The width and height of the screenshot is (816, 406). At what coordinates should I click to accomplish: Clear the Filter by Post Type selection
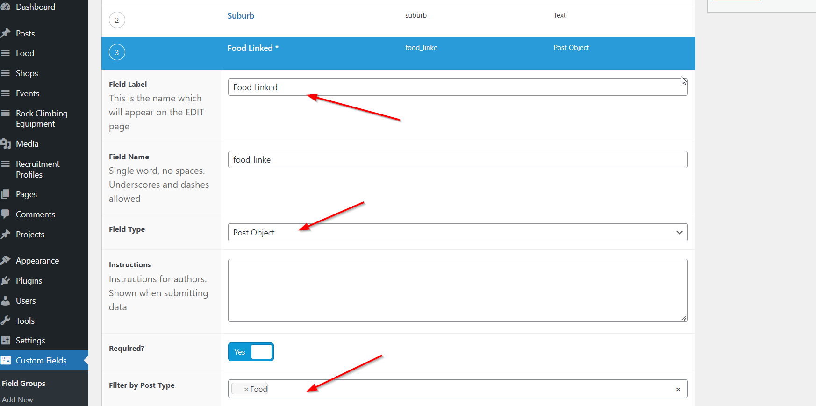[x=678, y=389]
